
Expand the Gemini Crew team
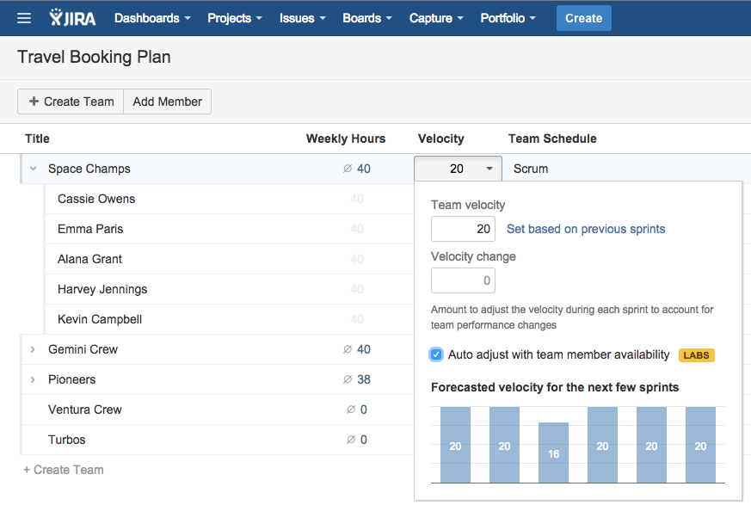click(33, 349)
